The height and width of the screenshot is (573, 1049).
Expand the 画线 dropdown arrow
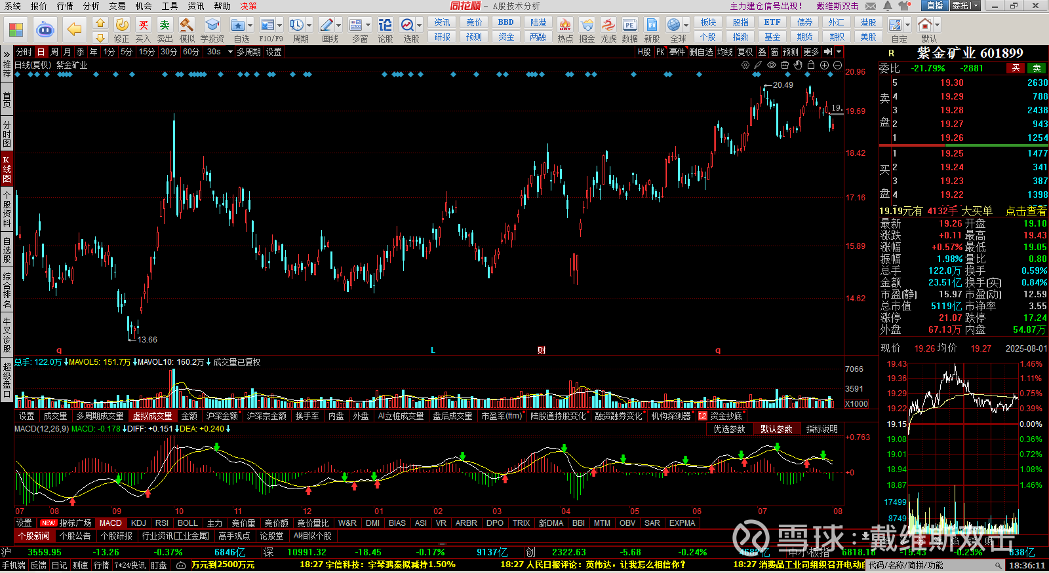pyautogui.click(x=339, y=25)
